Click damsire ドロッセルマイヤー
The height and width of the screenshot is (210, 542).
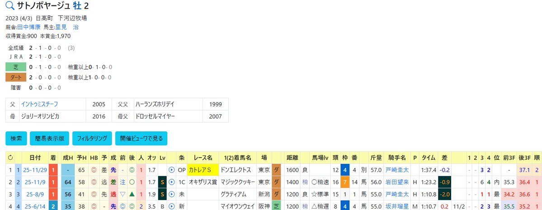click(x=155, y=117)
